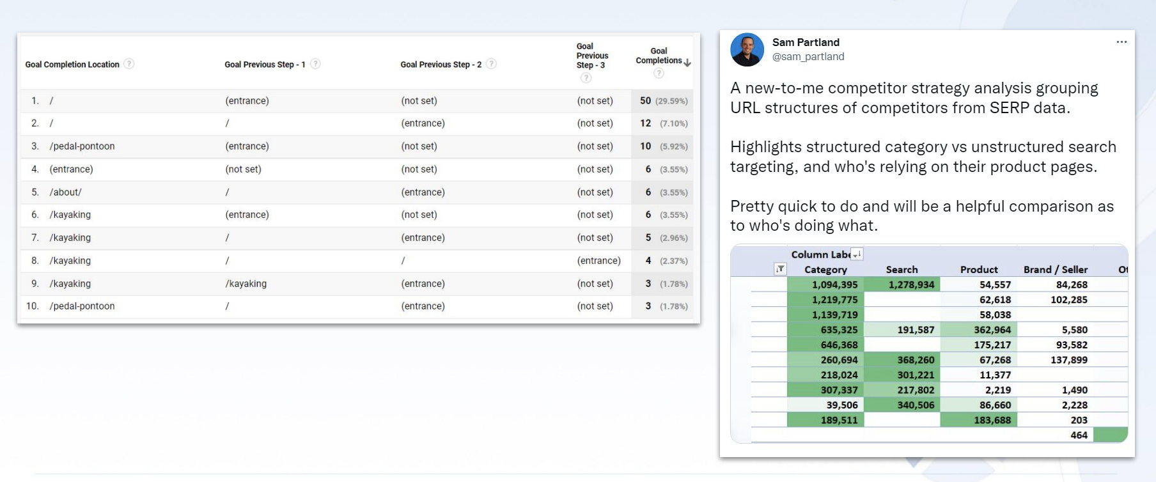1156x482 pixels.
Task: Select the Category column header in spreadsheet
Action: point(825,270)
